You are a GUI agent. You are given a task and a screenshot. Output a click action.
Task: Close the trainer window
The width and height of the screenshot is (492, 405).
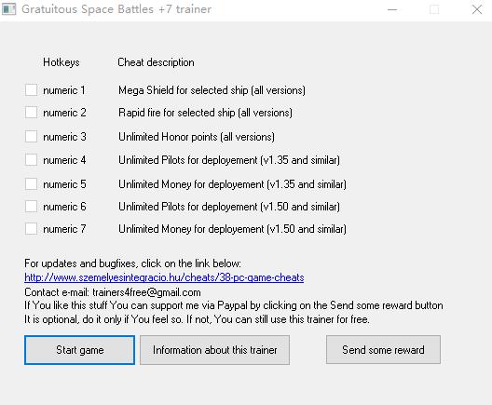[x=477, y=9]
